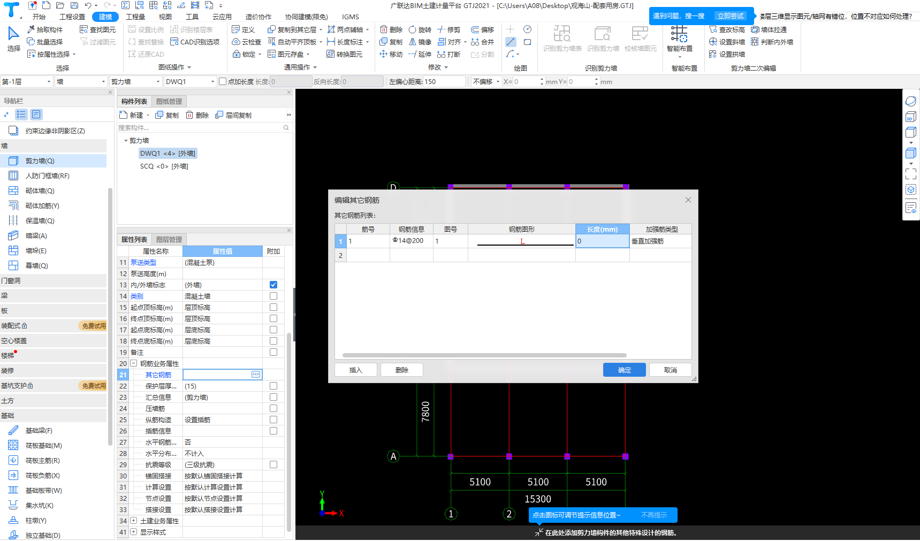Viewport: 920px width, 541px height.
Task: Open the 云应用 ribbon tab
Action: pos(222,17)
